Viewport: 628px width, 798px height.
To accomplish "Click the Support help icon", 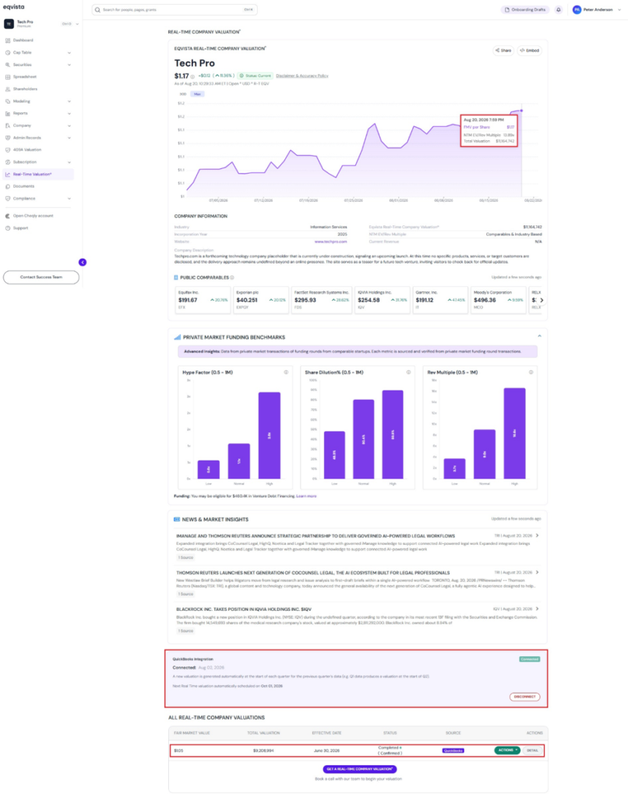I will pos(8,228).
